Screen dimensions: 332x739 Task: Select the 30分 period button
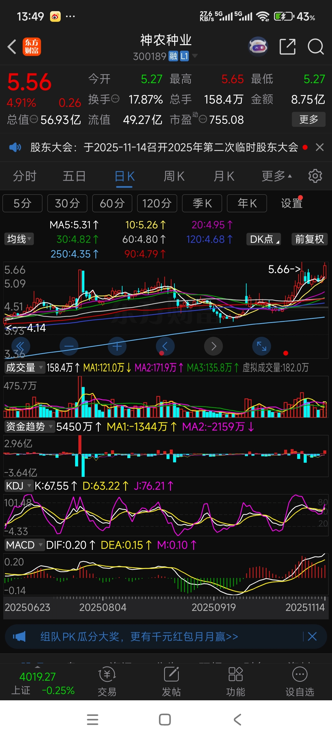pyautogui.click(x=67, y=203)
